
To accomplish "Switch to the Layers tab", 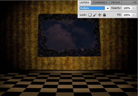I will coord(84,2).
